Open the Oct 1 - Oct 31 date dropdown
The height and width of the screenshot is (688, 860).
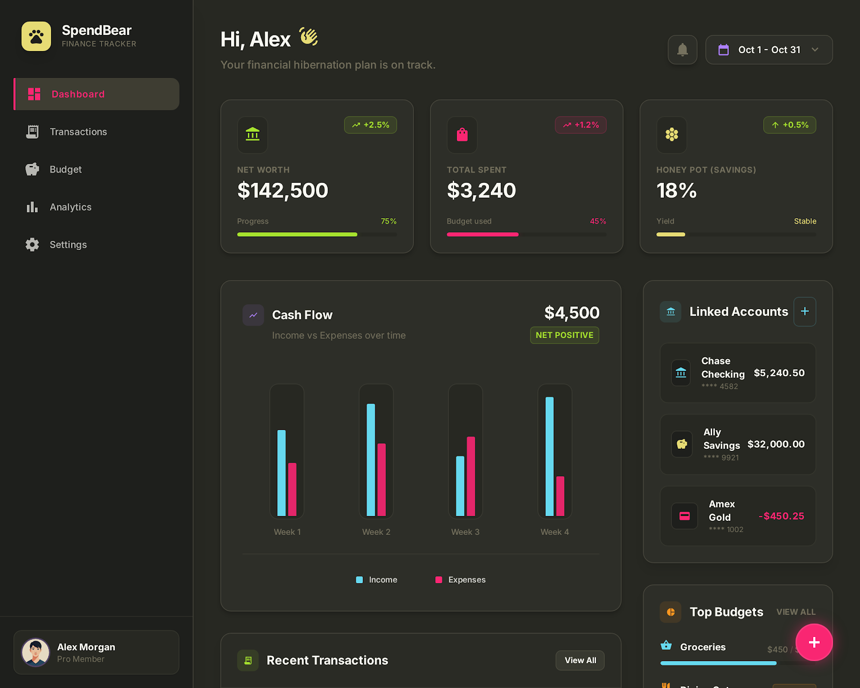pyautogui.click(x=769, y=50)
